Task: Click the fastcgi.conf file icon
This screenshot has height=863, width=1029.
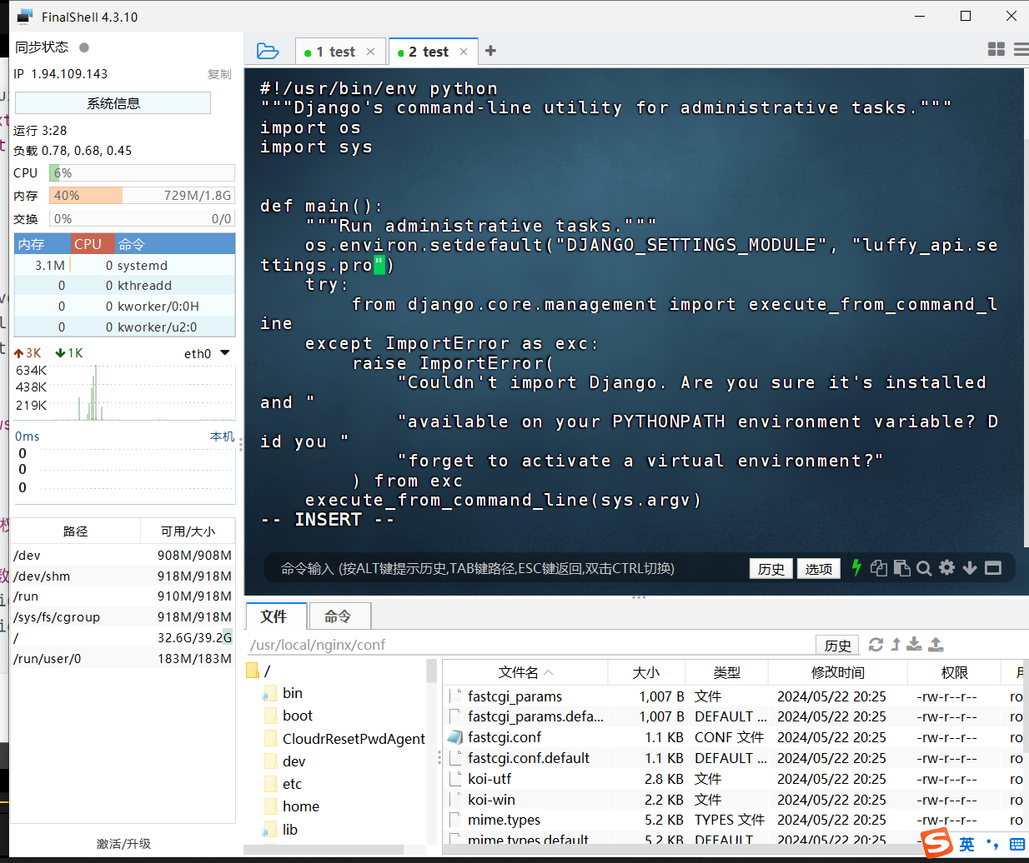Action: [x=454, y=737]
